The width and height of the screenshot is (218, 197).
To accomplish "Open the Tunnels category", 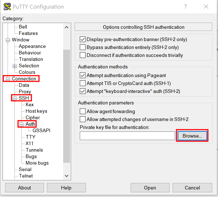I will [34, 150].
